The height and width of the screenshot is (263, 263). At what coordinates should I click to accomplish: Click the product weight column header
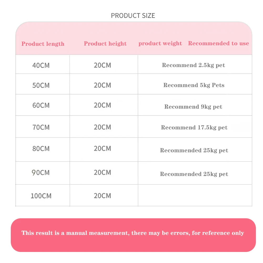click(x=160, y=43)
